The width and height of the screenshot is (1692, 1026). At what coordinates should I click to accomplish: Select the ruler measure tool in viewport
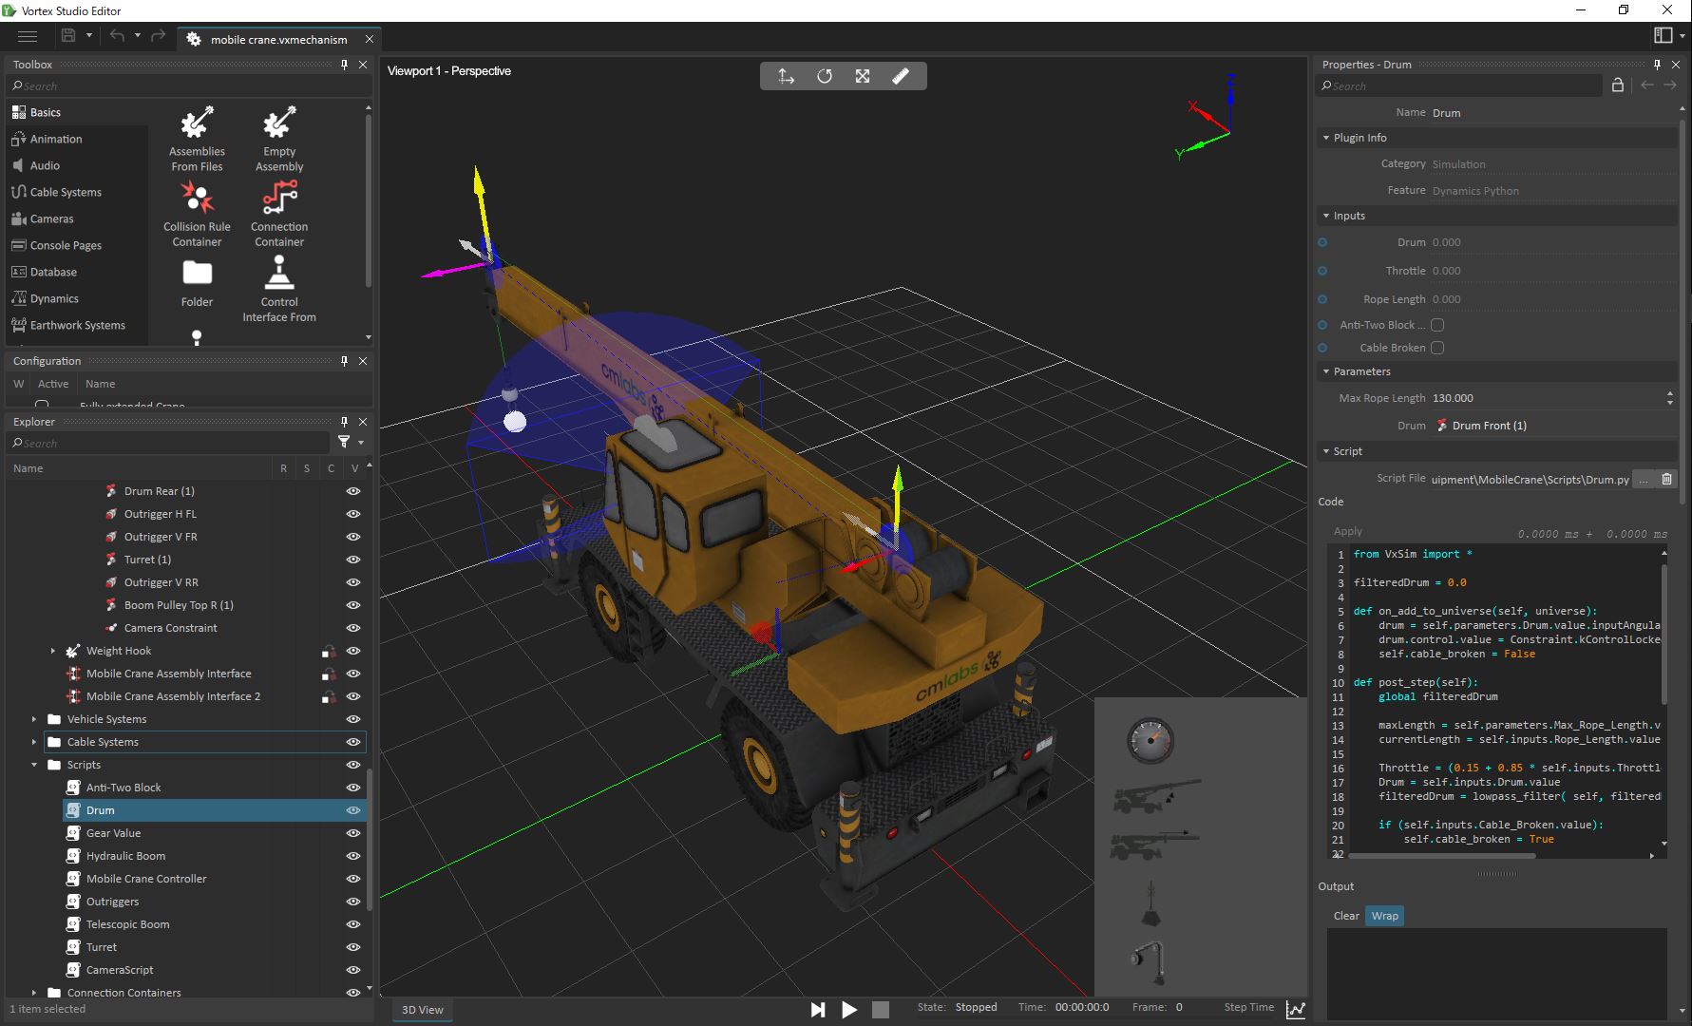point(901,76)
